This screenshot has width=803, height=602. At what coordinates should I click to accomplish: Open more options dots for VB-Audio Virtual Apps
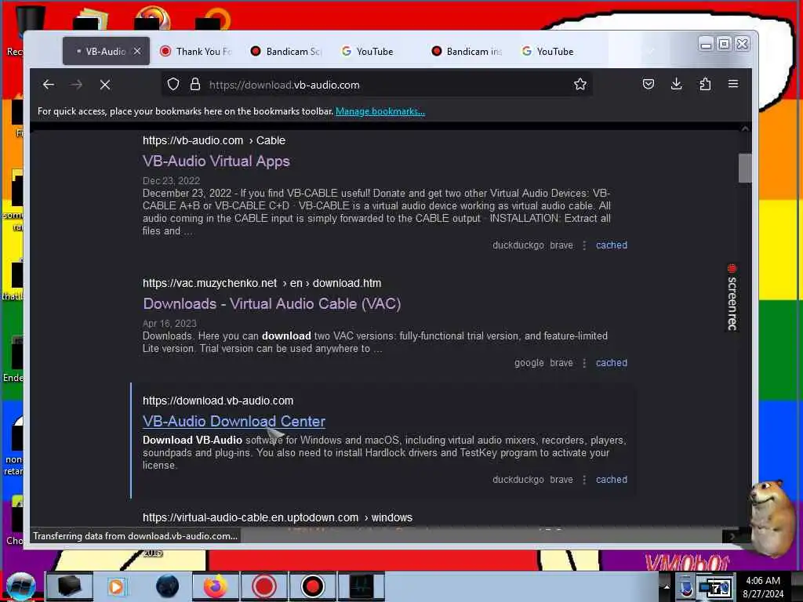point(584,245)
